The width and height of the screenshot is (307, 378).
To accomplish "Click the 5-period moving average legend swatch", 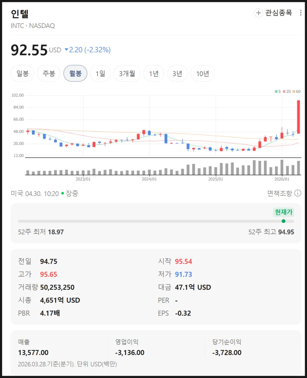I will 276,92.
